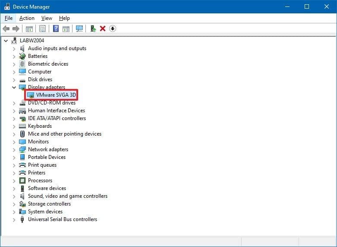
Task: Click the Storage controllers category icon
Action: [x=22, y=204]
